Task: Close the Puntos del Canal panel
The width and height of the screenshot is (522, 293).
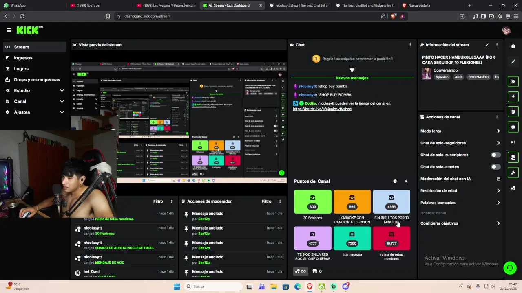Action: (406, 181)
